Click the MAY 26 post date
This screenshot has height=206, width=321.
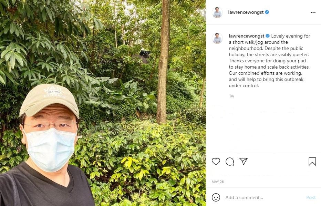click(x=217, y=182)
